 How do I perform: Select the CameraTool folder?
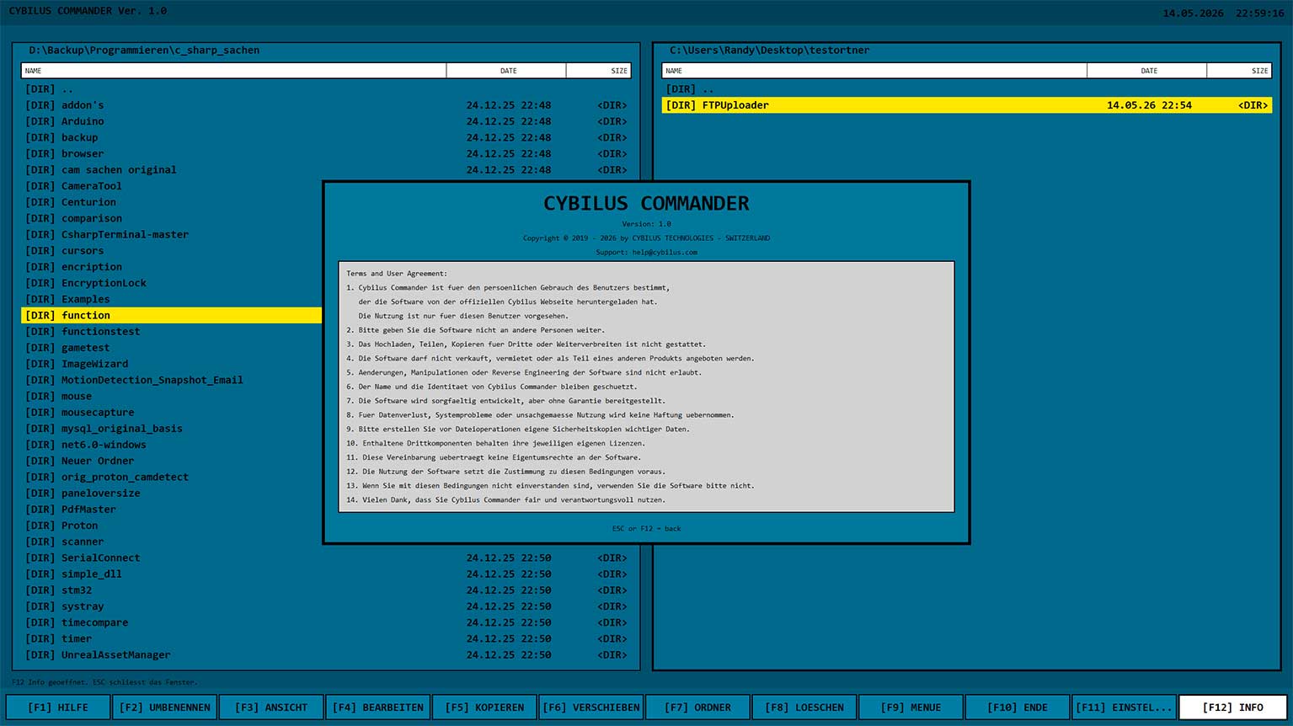pyautogui.click(x=172, y=186)
